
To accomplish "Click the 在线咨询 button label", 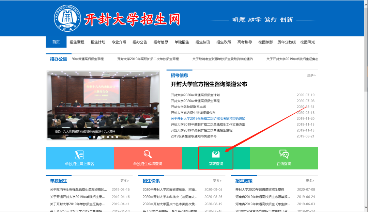I will point(284,164).
